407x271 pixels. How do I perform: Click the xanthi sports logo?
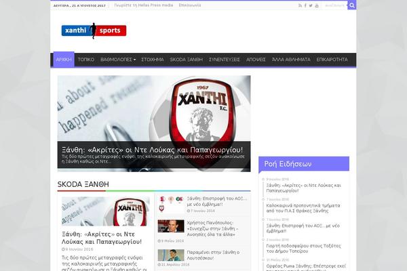pos(94,30)
